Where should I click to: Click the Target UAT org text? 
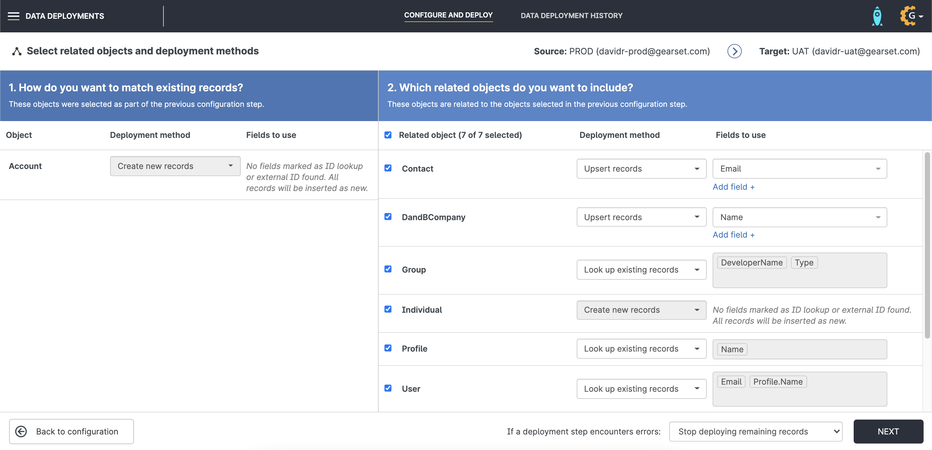839,51
